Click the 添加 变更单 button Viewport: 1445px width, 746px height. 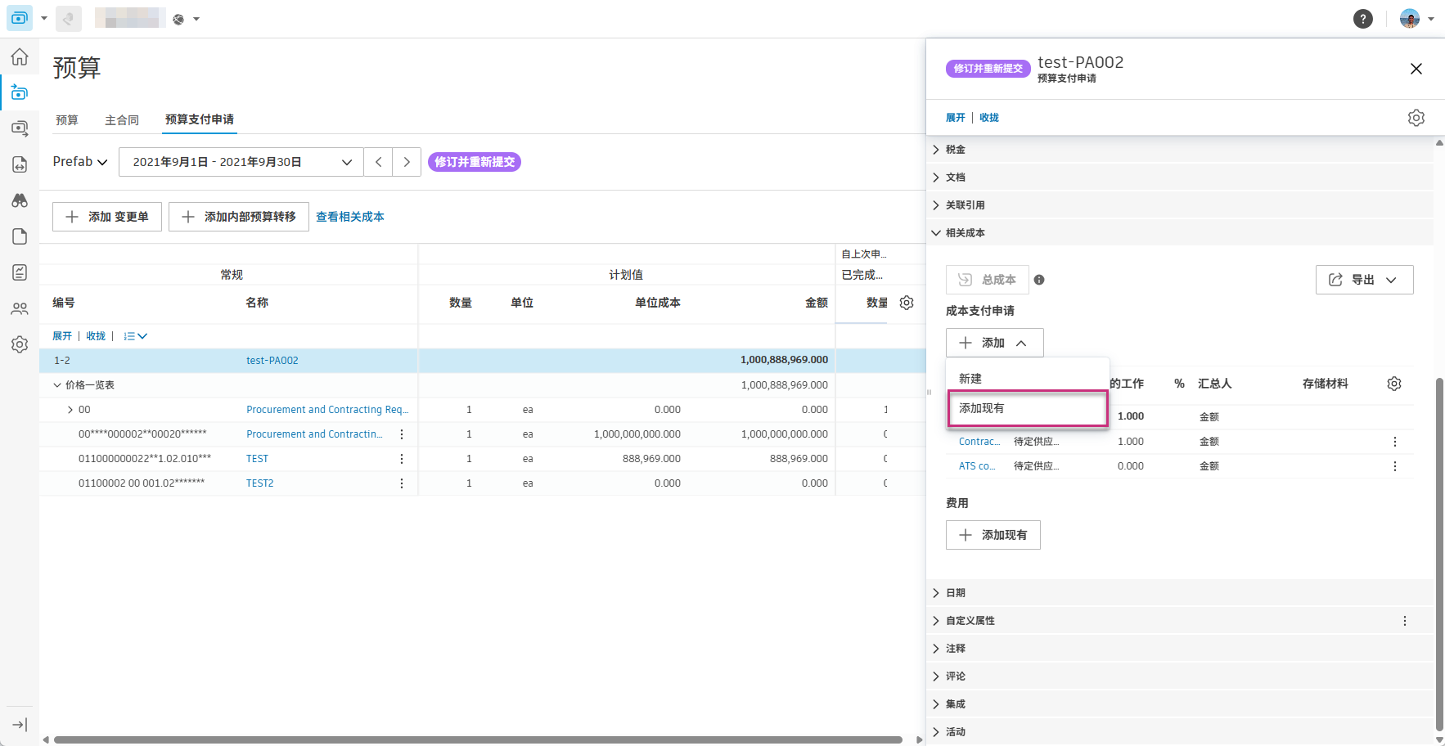[107, 217]
